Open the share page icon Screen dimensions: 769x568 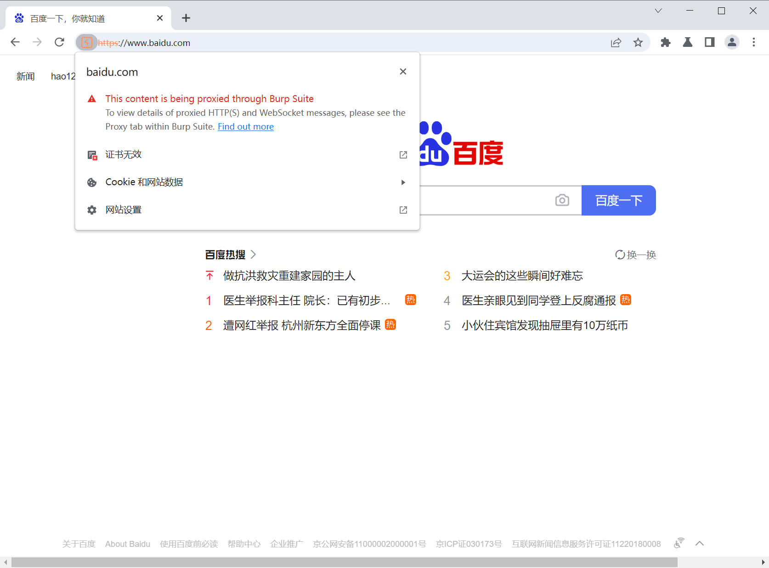tap(616, 43)
